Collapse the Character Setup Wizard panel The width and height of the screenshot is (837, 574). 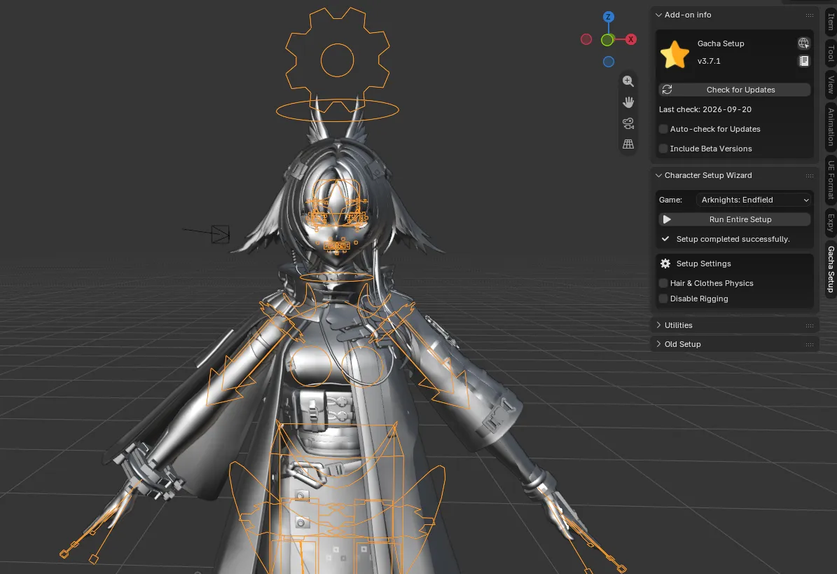(x=658, y=175)
